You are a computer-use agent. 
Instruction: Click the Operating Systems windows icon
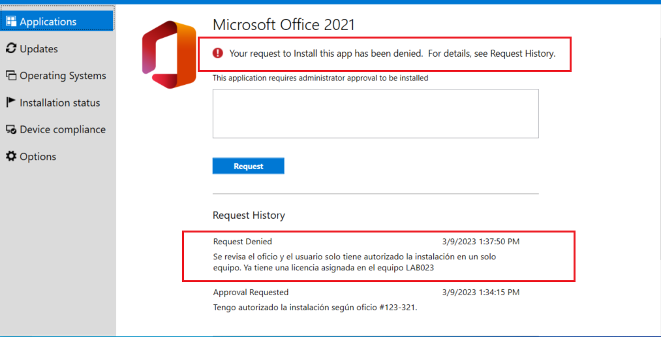click(11, 76)
